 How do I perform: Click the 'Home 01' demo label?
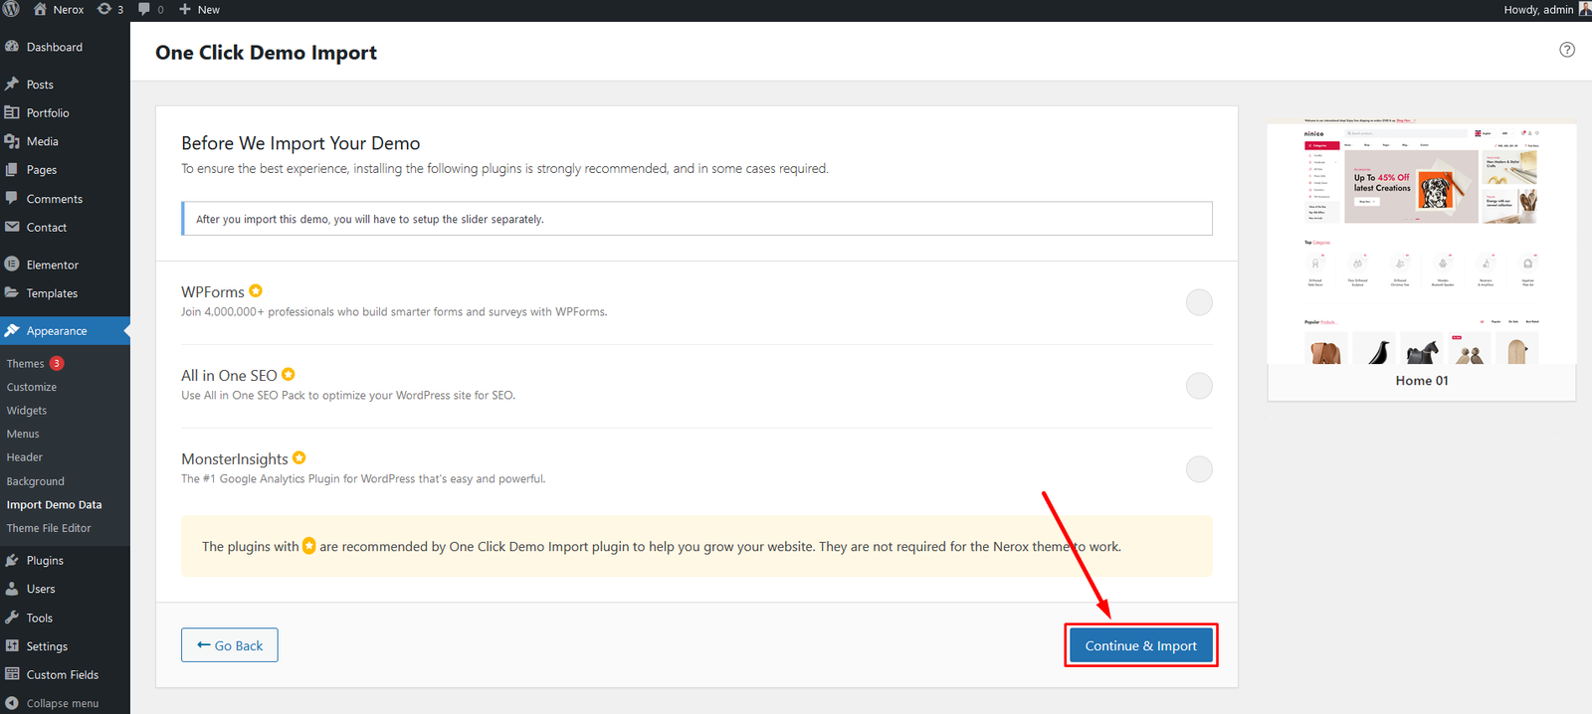1422,381
